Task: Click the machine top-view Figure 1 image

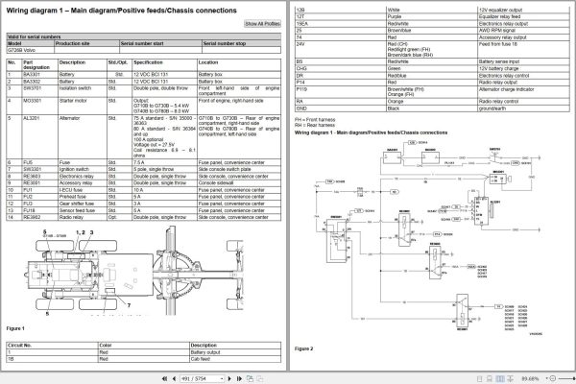Action: point(134,271)
